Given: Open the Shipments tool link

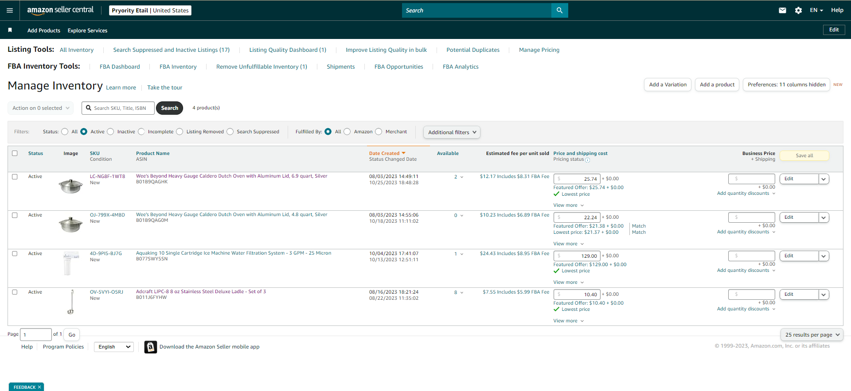Looking at the screenshot, I should coord(341,67).
